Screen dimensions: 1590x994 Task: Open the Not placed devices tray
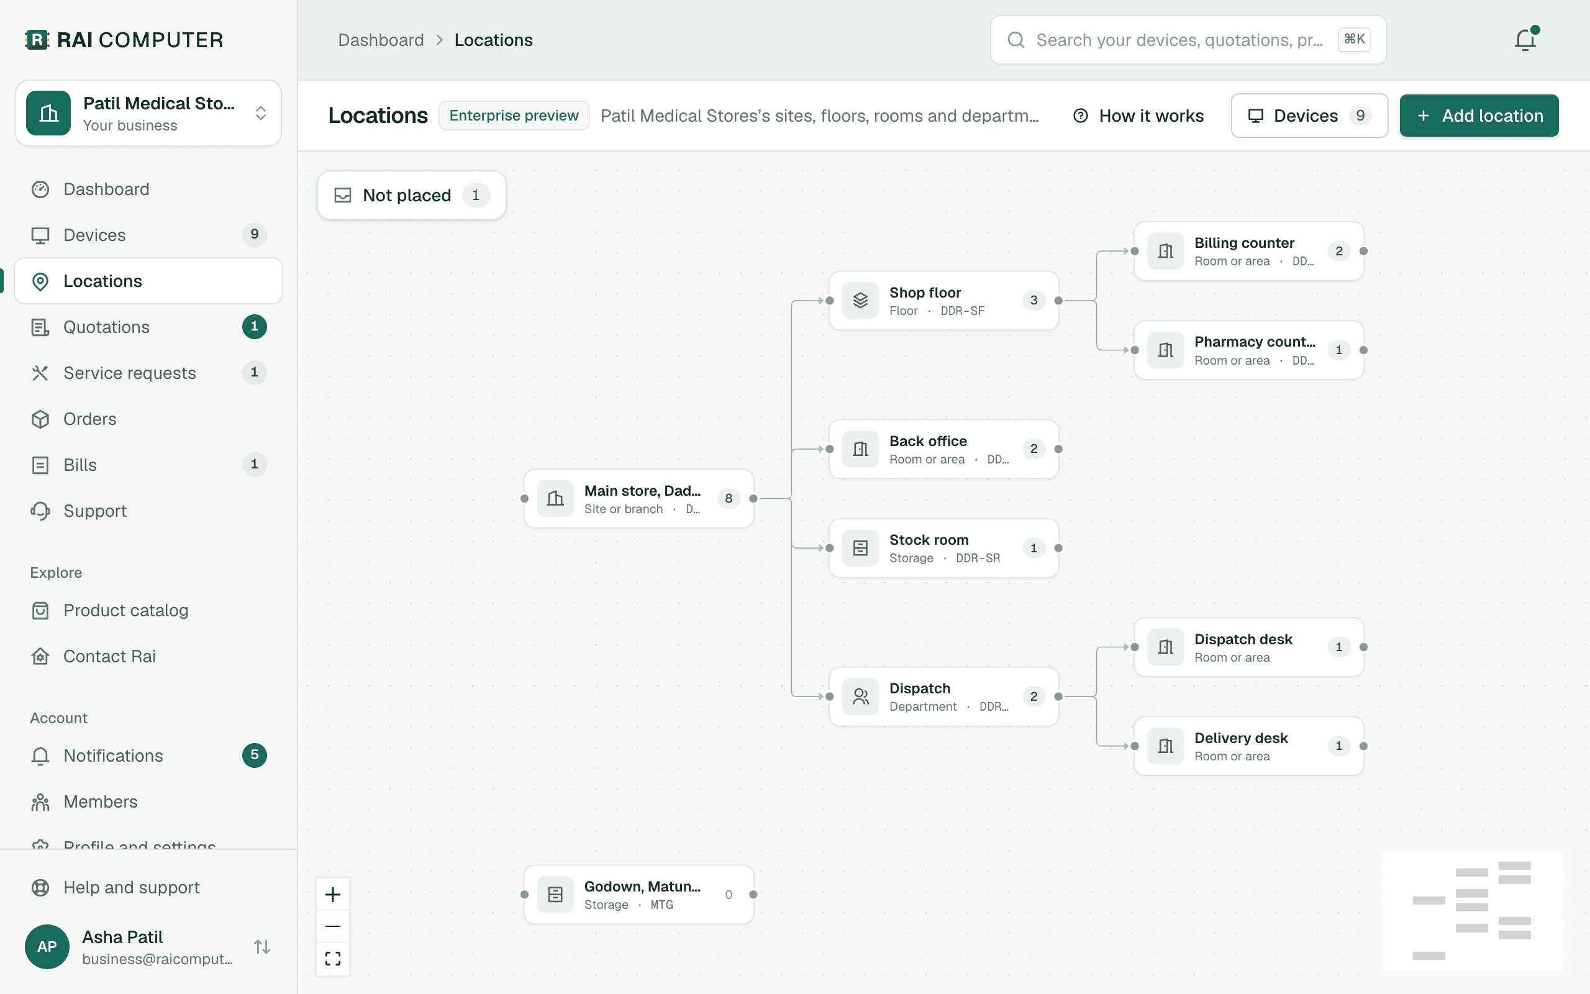411,195
